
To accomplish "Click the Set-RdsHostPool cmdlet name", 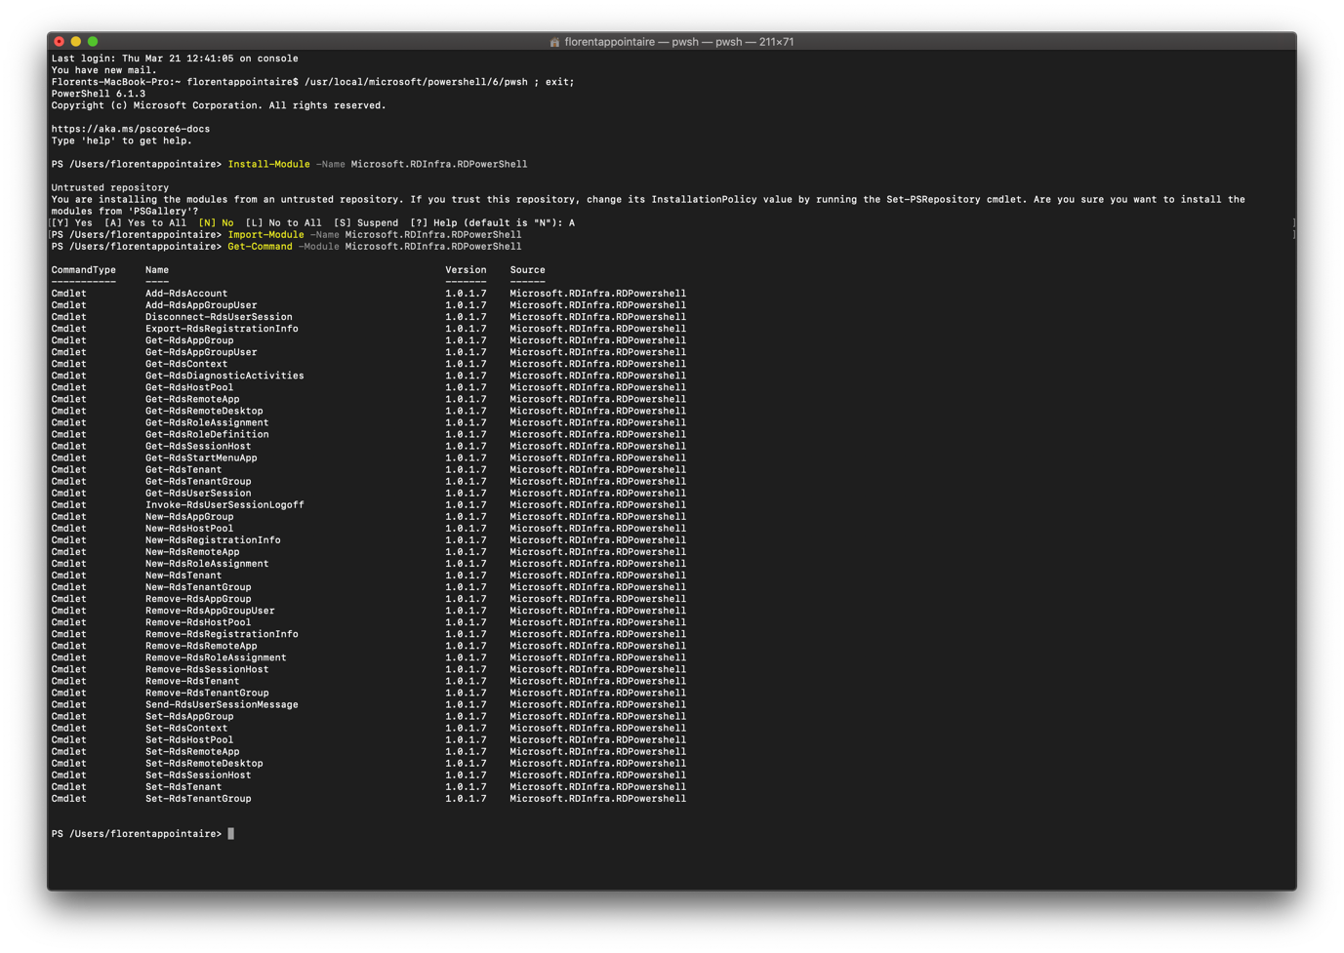I will click(x=189, y=739).
